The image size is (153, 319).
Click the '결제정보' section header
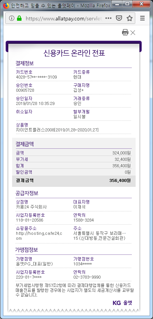click(x=25, y=63)
